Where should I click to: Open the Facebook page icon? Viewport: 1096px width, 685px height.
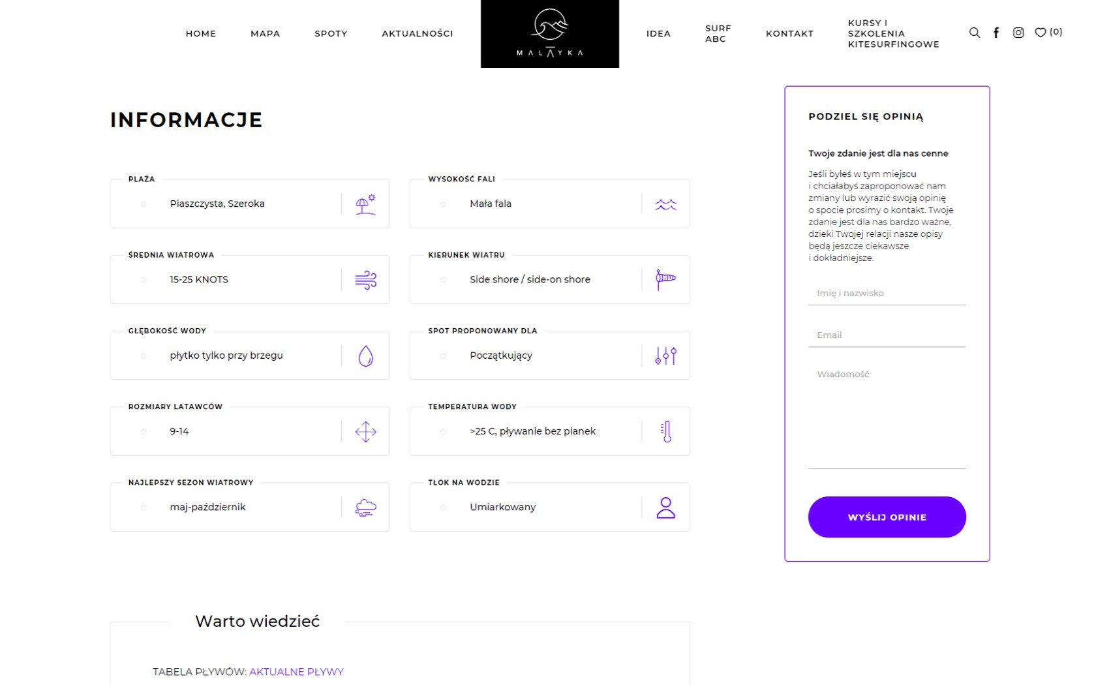click(x=996, y=33)
